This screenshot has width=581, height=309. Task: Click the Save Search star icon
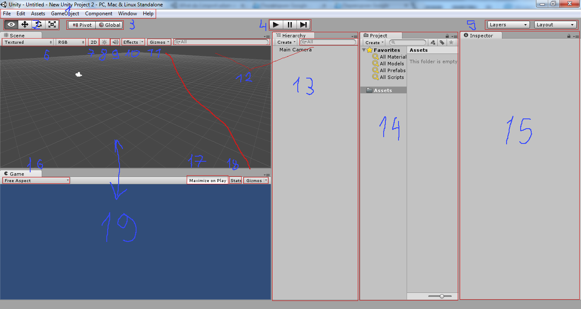pos(451,42)
